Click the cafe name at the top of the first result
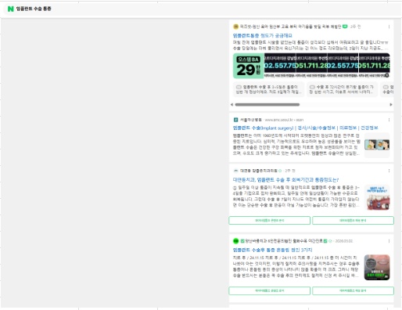This screenshot has height=310, width=402. [x=290, y=27]
